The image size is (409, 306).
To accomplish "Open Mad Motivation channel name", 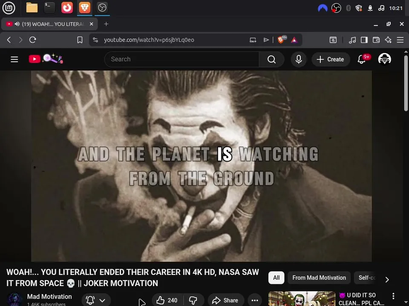I will (x=49, y=297).
